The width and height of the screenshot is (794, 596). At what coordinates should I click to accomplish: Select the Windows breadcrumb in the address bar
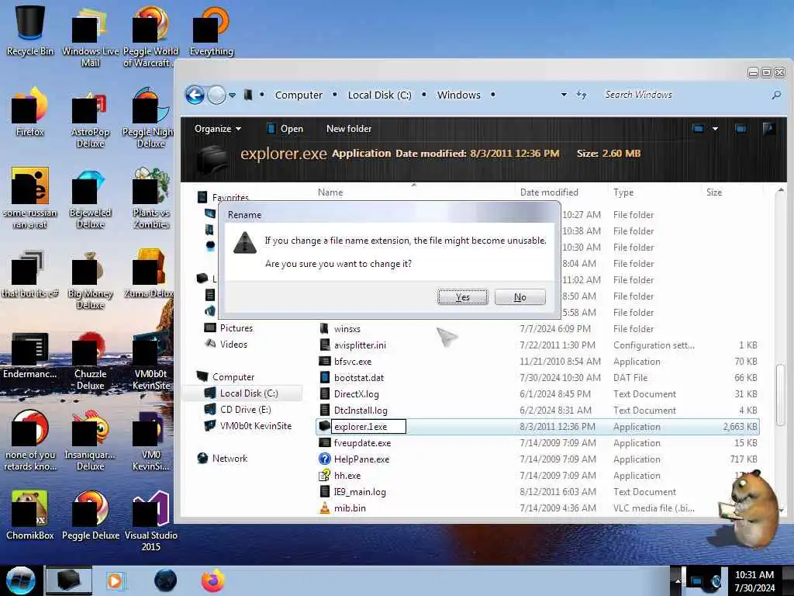pos(459,95)
